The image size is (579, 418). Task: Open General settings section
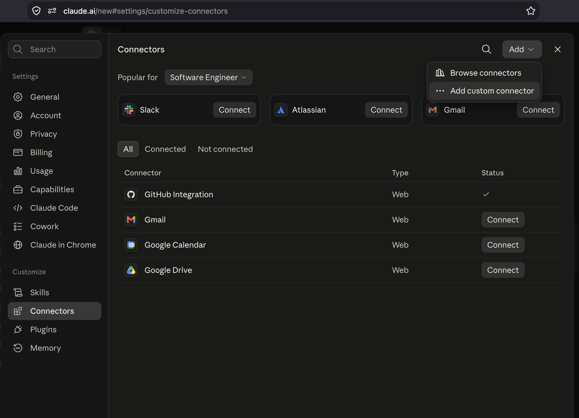(x=55, y=97)
